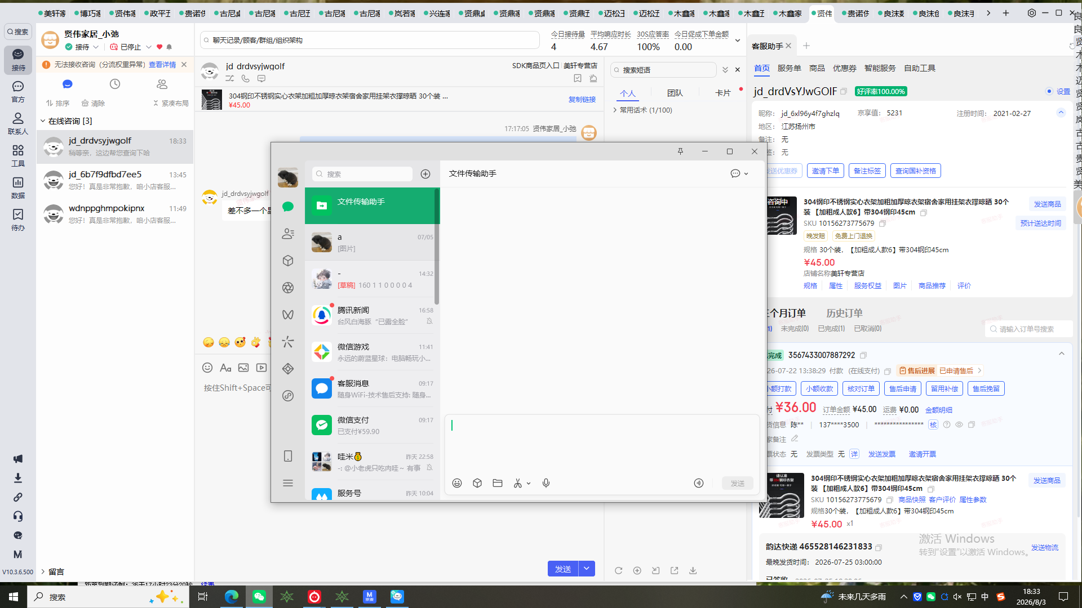Switch to the 服务单 tab

(x=789, y=68)
